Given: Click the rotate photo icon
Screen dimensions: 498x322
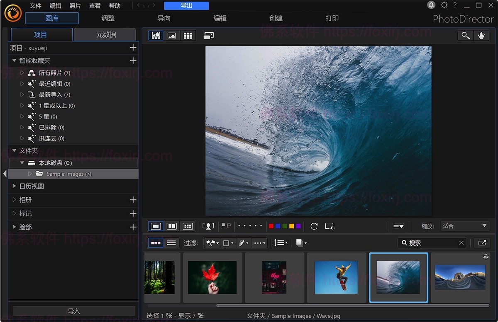Looking at the screenshot, I should (314, 226).
